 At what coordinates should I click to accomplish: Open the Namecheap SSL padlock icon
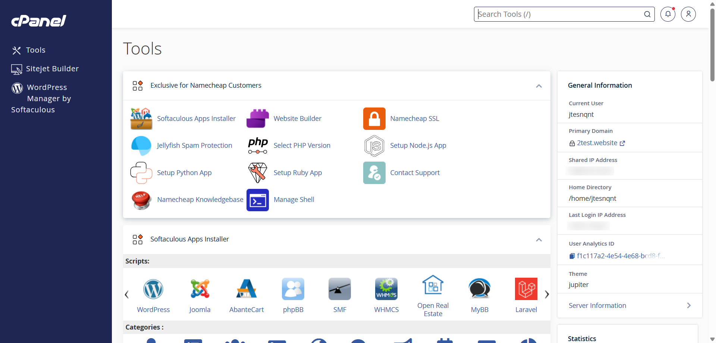tap(374, 119)
